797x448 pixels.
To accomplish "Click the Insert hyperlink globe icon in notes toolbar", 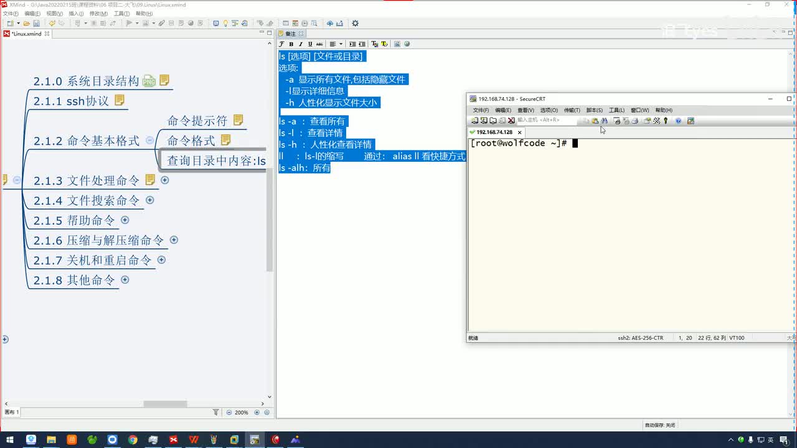I will 407,44.
